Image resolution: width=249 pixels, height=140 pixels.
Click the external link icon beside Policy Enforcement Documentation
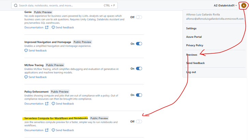tap(46, 104)
